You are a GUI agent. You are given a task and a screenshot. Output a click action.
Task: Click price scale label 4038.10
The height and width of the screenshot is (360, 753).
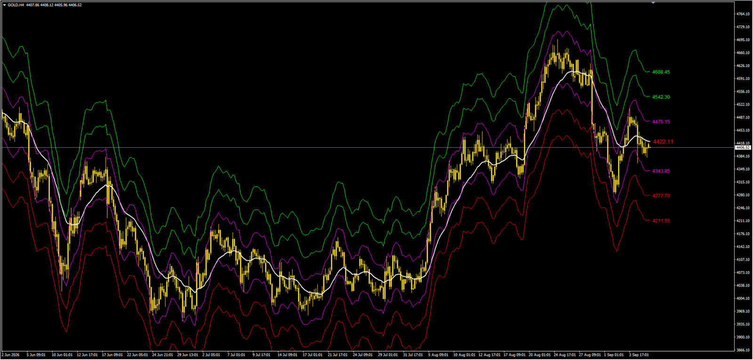tap(743, 286)
